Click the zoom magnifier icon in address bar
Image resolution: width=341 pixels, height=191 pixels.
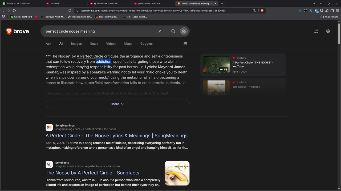click(x=254, y=11)
